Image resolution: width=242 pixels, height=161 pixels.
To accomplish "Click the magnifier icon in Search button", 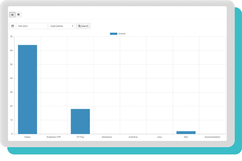I will click(79, 26).
